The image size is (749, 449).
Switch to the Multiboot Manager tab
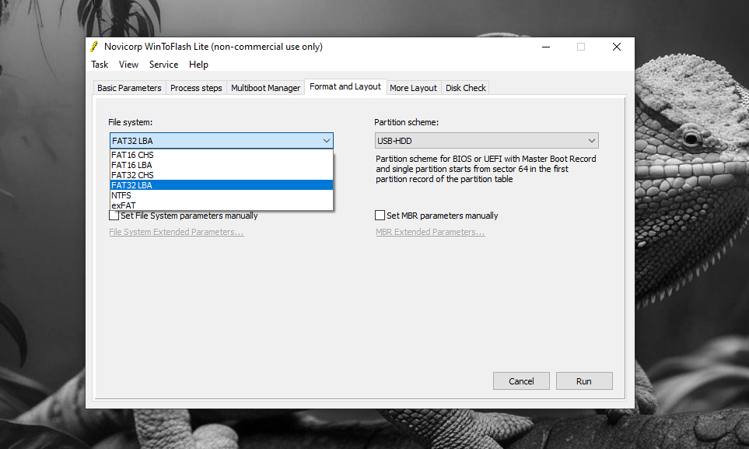click(x=265, y=88)
